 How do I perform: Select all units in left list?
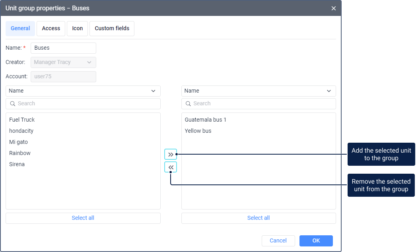pyautogui.click(x=83, y=218)
